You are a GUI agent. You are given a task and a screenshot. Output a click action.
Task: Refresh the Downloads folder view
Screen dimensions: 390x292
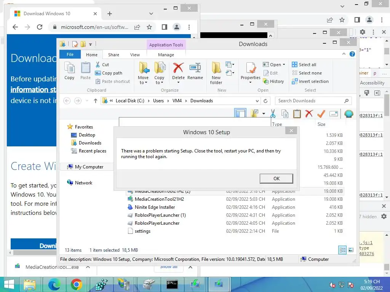(265, 101)
